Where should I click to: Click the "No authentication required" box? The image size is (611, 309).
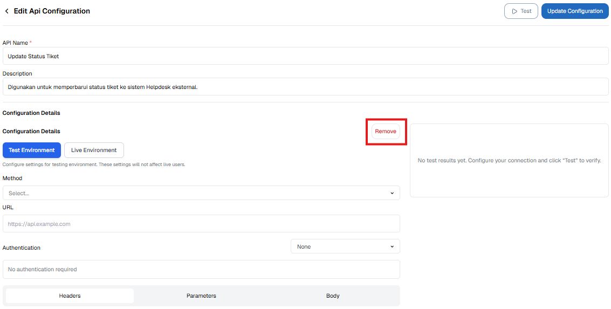tap(201, 269)
